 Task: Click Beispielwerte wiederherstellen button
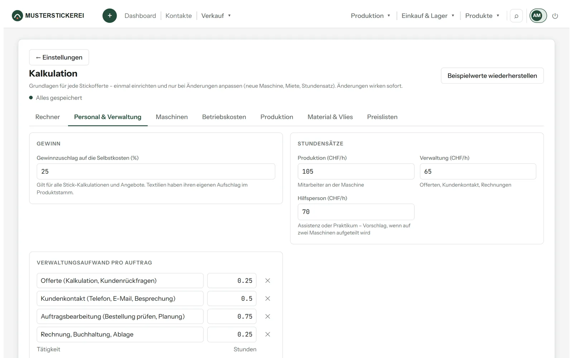point(492,76)
